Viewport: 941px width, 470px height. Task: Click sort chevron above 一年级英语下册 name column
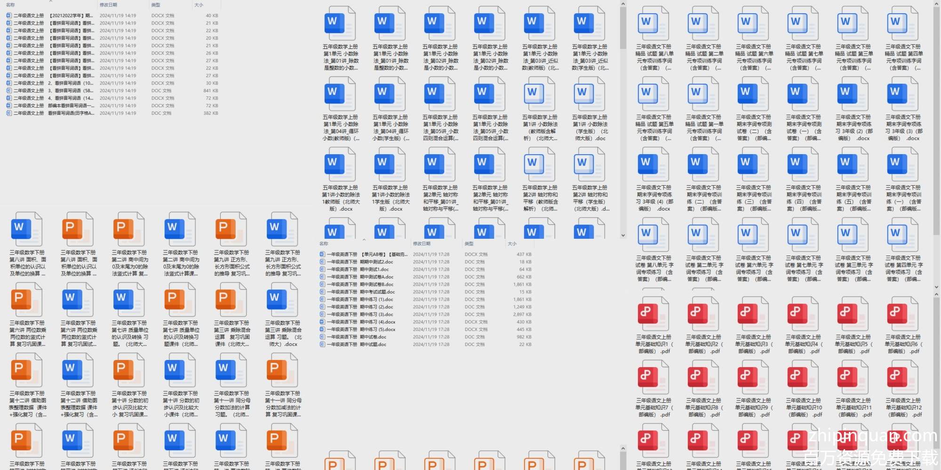coord(364,239)
